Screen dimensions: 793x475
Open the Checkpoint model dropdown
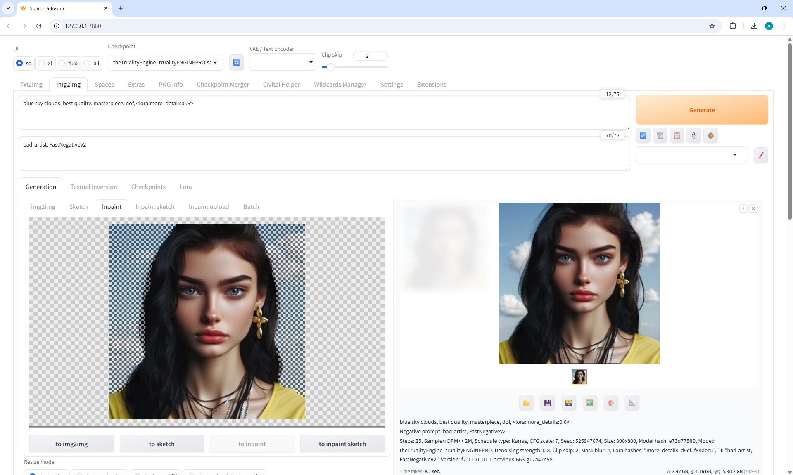click(165, 62)
